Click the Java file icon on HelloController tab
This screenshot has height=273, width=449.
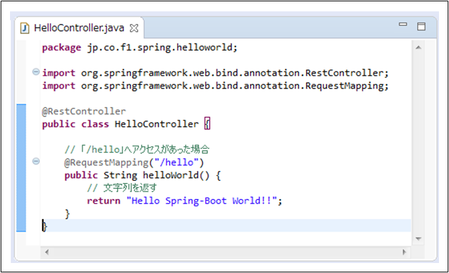tap(25, 29)
